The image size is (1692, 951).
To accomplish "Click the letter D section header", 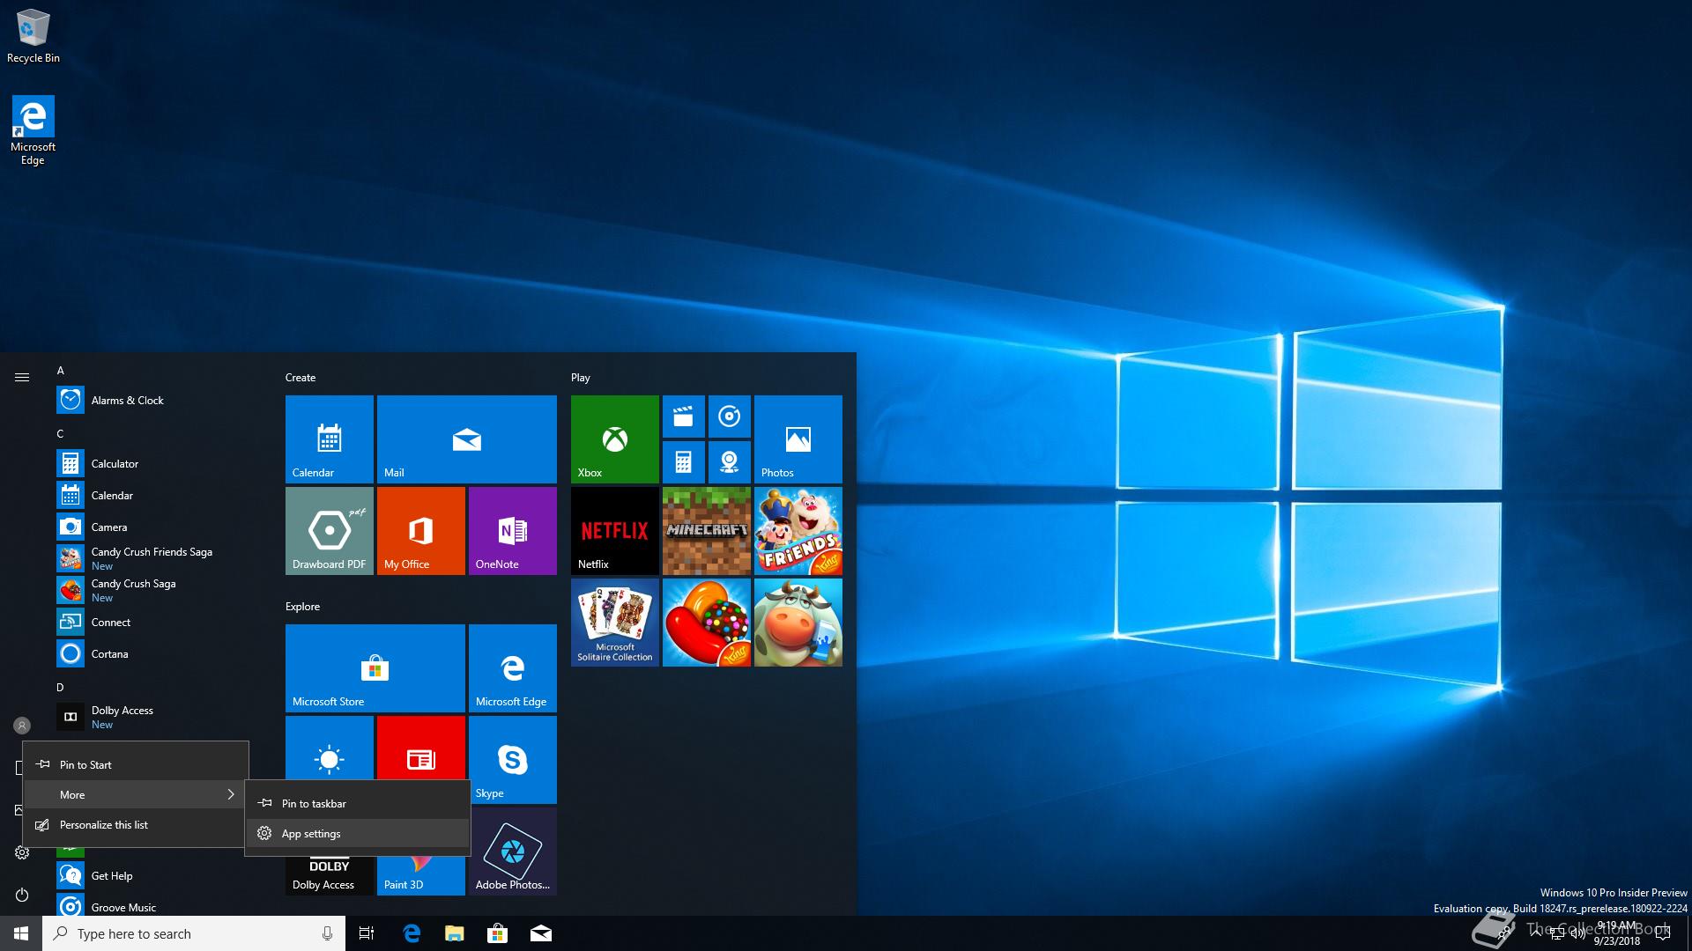I will [x=61, y=688].
